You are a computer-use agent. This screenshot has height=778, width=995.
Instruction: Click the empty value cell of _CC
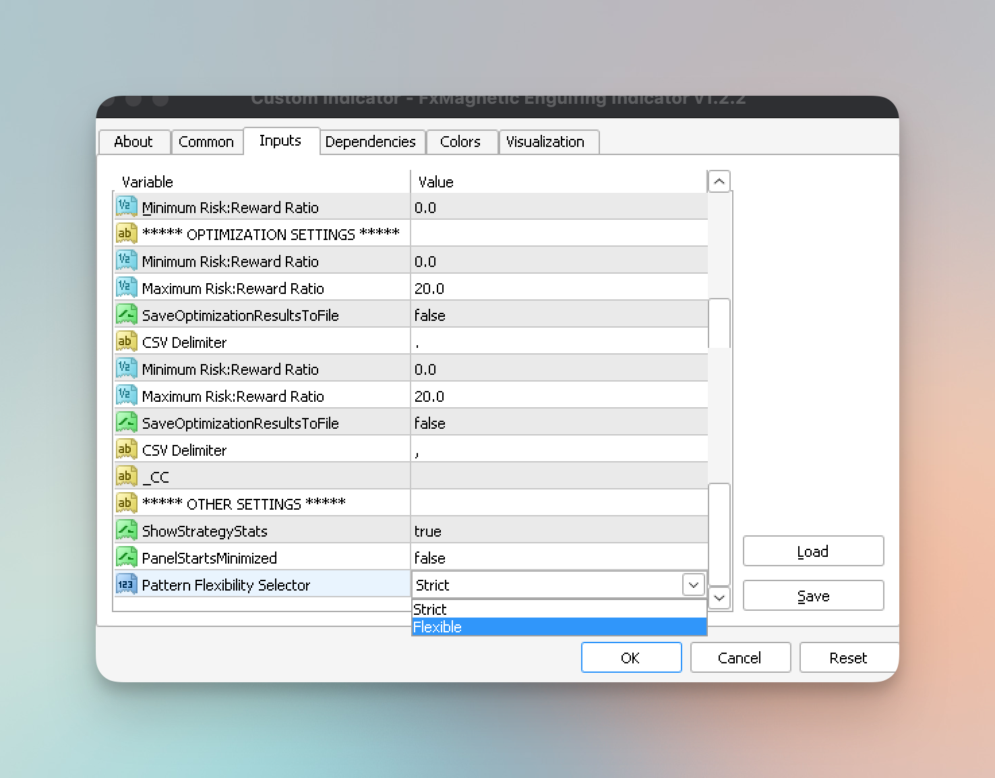(x=560, y=476)
